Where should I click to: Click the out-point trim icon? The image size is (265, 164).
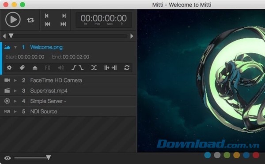(x=114, y=68)
